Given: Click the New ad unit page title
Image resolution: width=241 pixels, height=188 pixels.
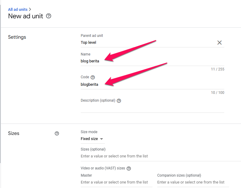Looking at the screenshot, I should [x=25, y=16].
